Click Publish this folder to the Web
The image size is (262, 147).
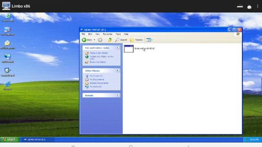[102, 58]
